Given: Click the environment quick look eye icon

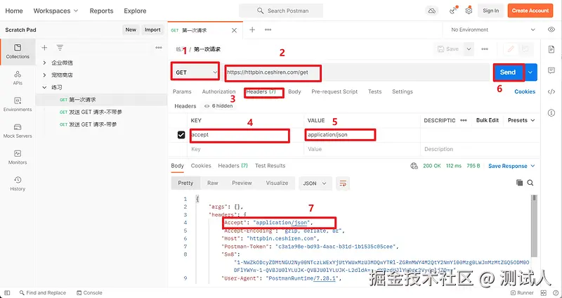Looking at the screenshot, I should (551, 30).
